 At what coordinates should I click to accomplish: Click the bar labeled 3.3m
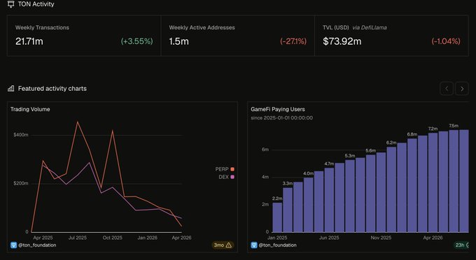click(288, 210)
